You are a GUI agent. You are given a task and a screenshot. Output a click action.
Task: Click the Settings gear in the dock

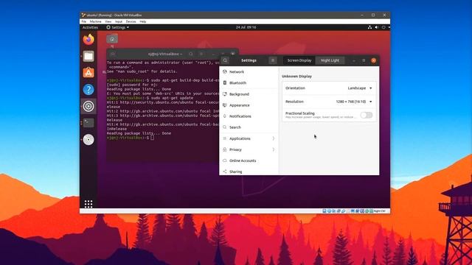[x=88, y=106]
